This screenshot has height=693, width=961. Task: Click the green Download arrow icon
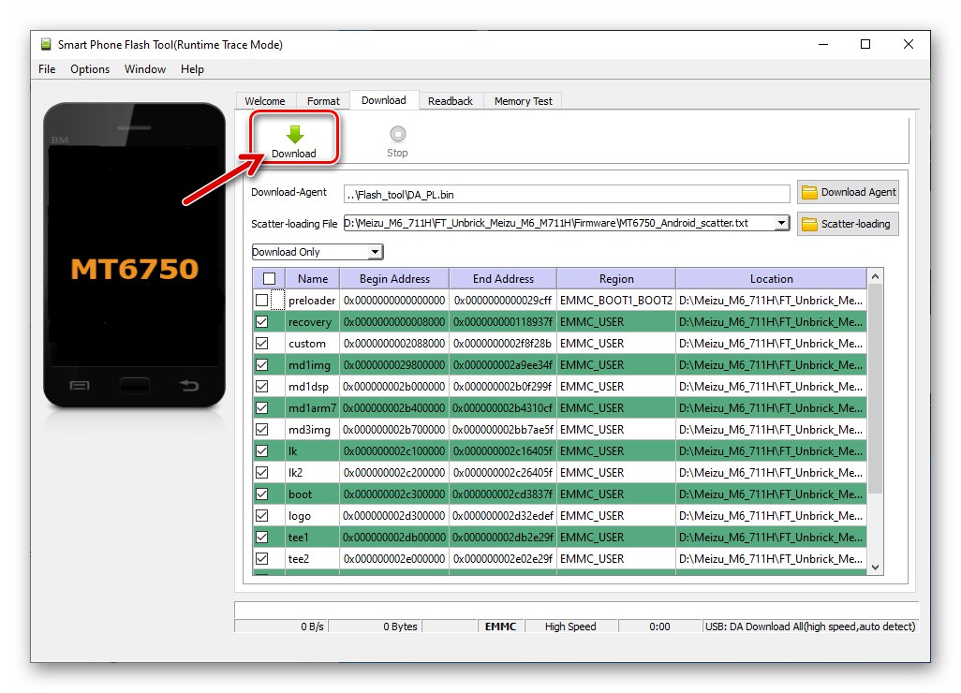click(295, 134)
